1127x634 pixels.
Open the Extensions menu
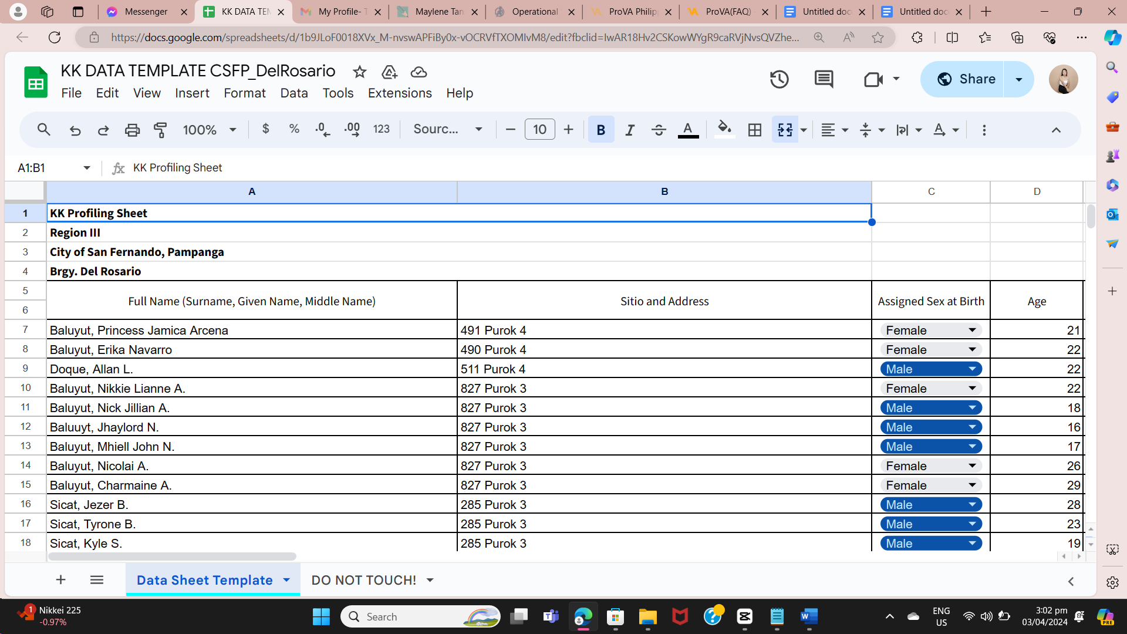[x=399, y=93]
